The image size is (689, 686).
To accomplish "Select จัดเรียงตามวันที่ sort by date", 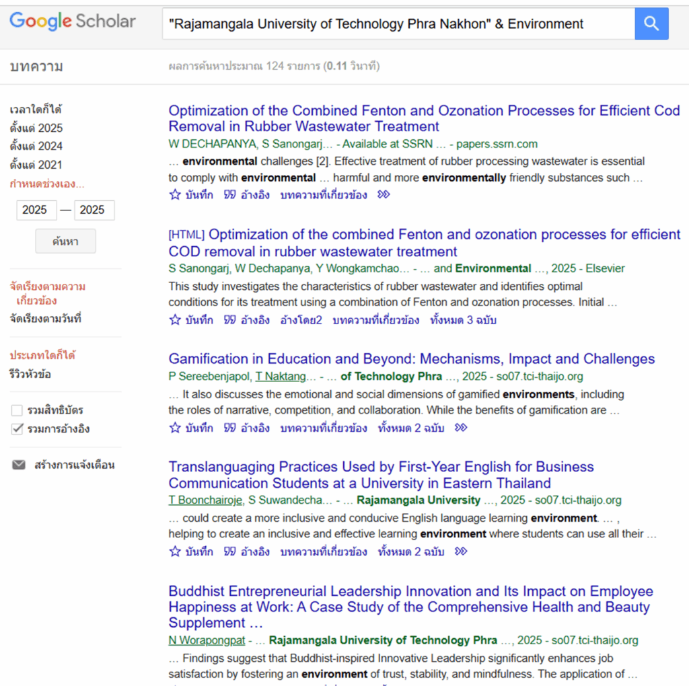I will point(45,319).
